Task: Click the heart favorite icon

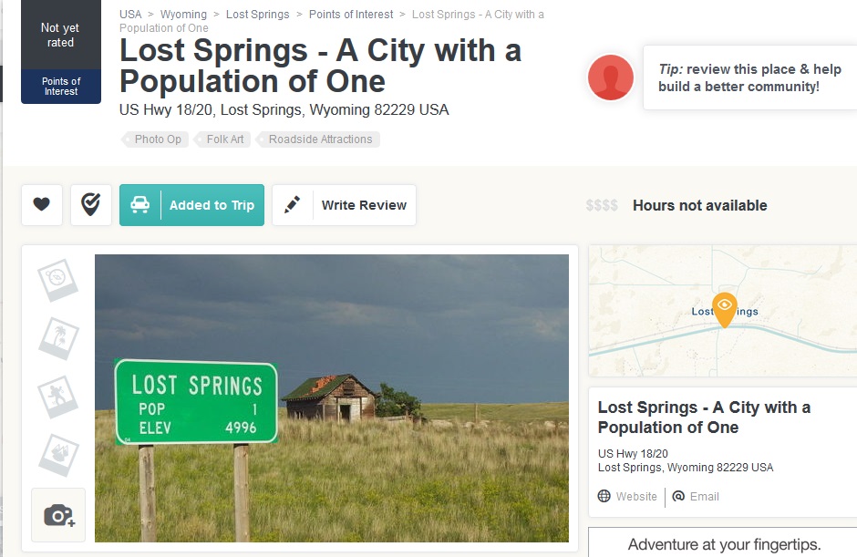Action: coord(42,205)
